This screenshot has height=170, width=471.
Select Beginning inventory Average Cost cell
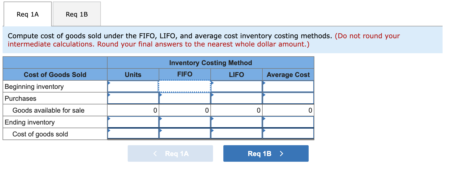pos(288,86)
